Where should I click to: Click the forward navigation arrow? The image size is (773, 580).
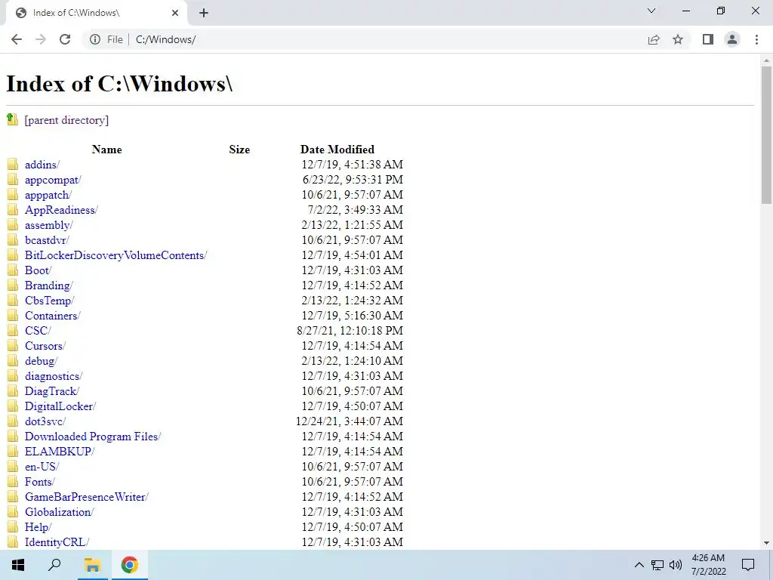[x=41, y=39]
